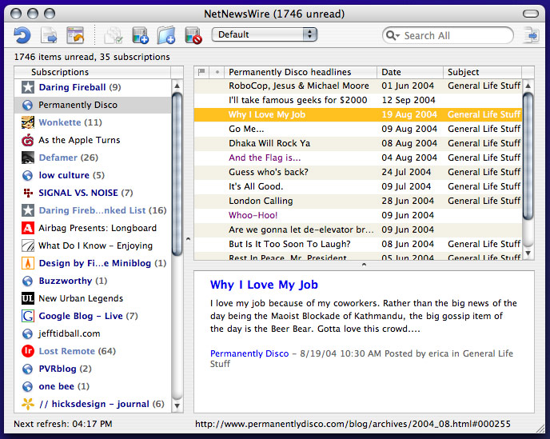Click the Unsubscribe toolbar icon
This screenshot has width=550, height=439.
(x=193, y=35)
